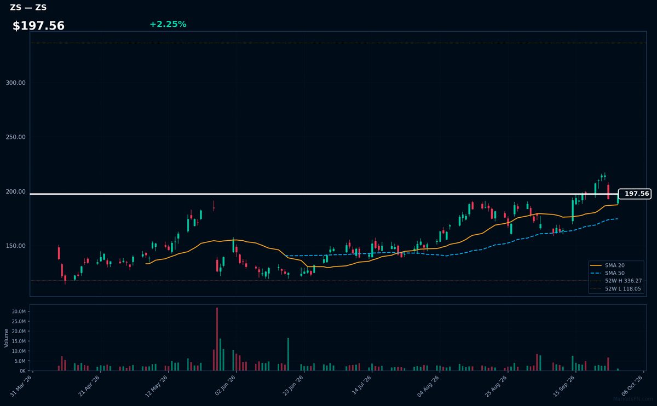This screenshot has width=657, height=406.
Task: Click the Volume axis title
Action: point(7,338)
